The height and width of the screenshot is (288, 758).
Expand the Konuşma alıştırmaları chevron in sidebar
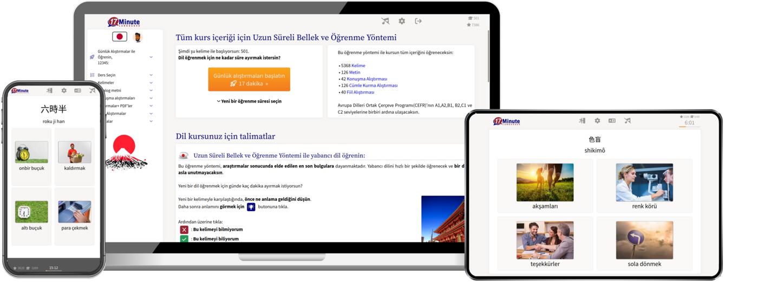click(x=151, y=99)
